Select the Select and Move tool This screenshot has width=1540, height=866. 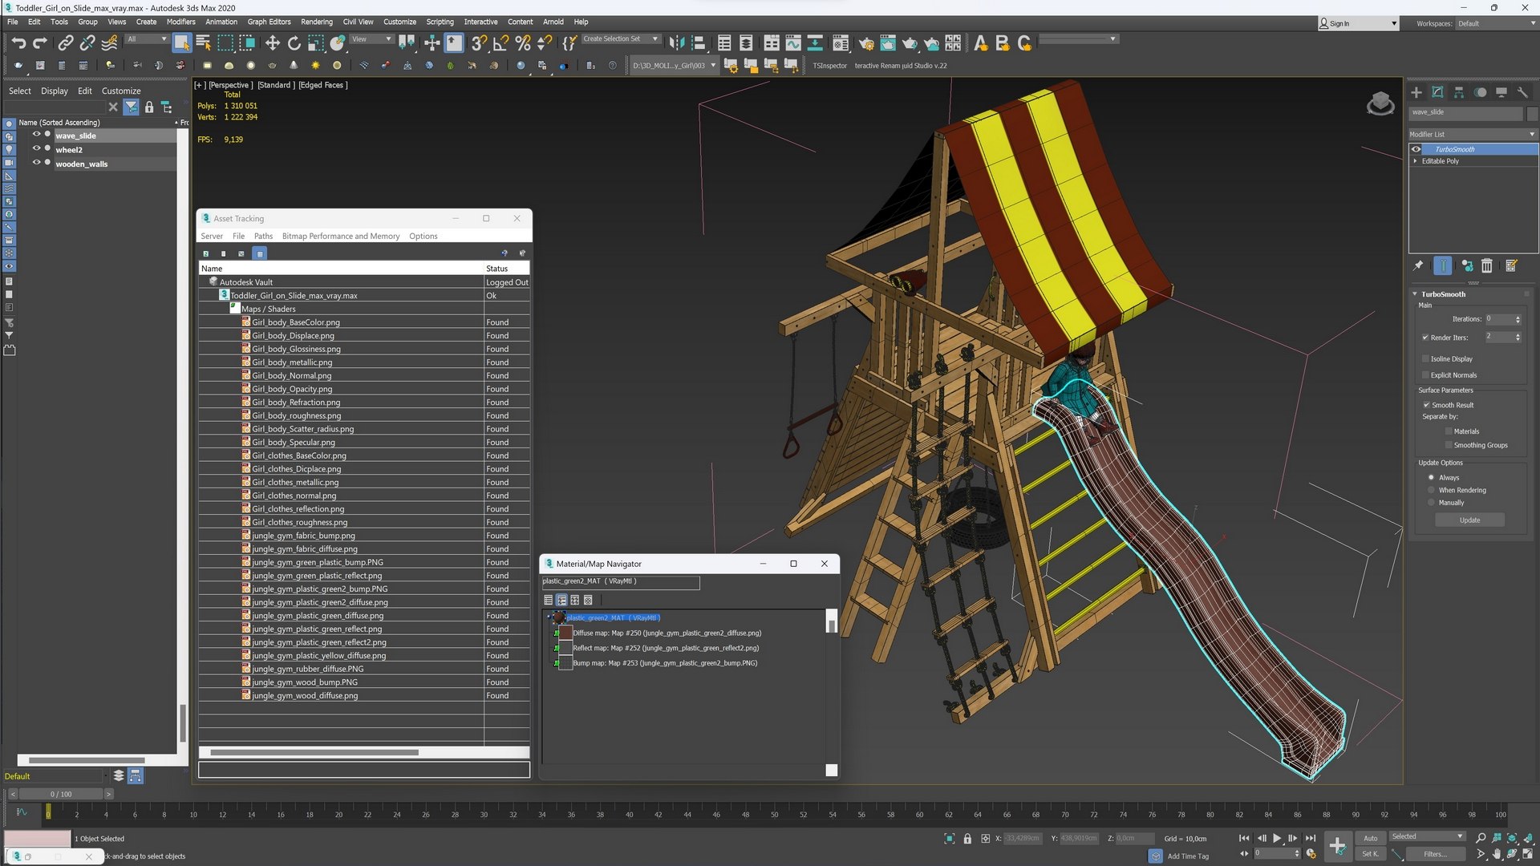click(x=273, y=42)
